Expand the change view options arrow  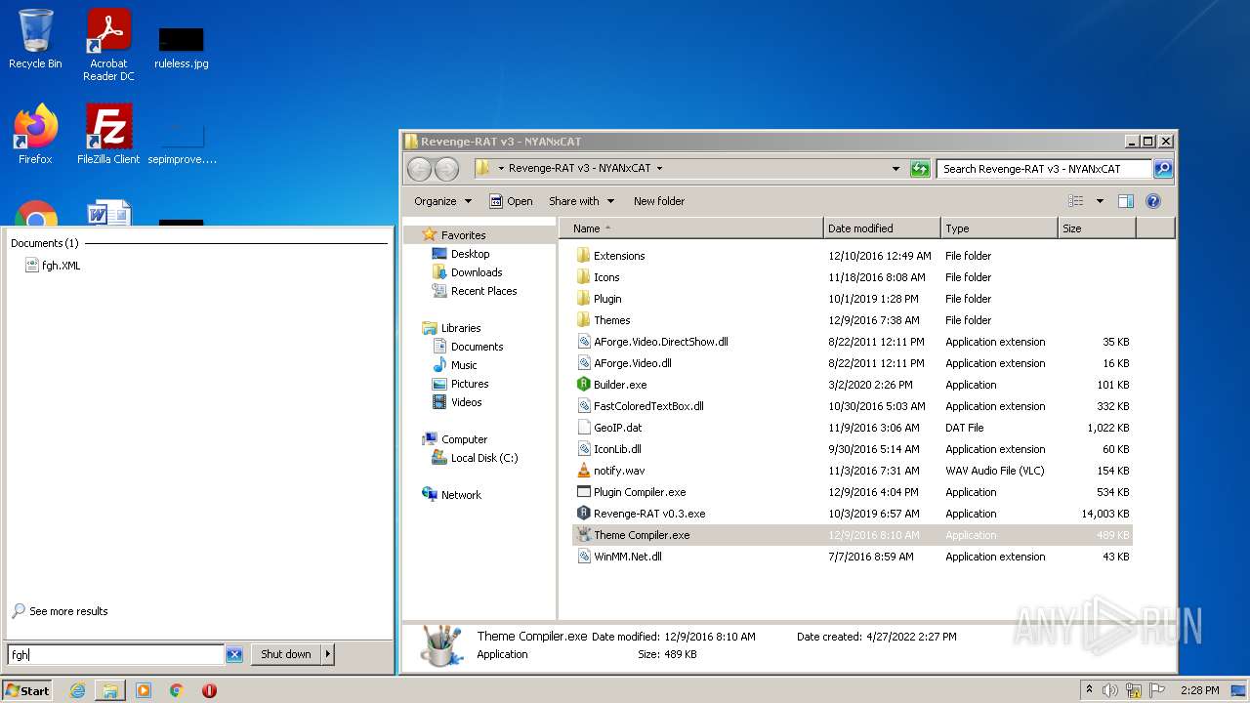coord(1100,201)
